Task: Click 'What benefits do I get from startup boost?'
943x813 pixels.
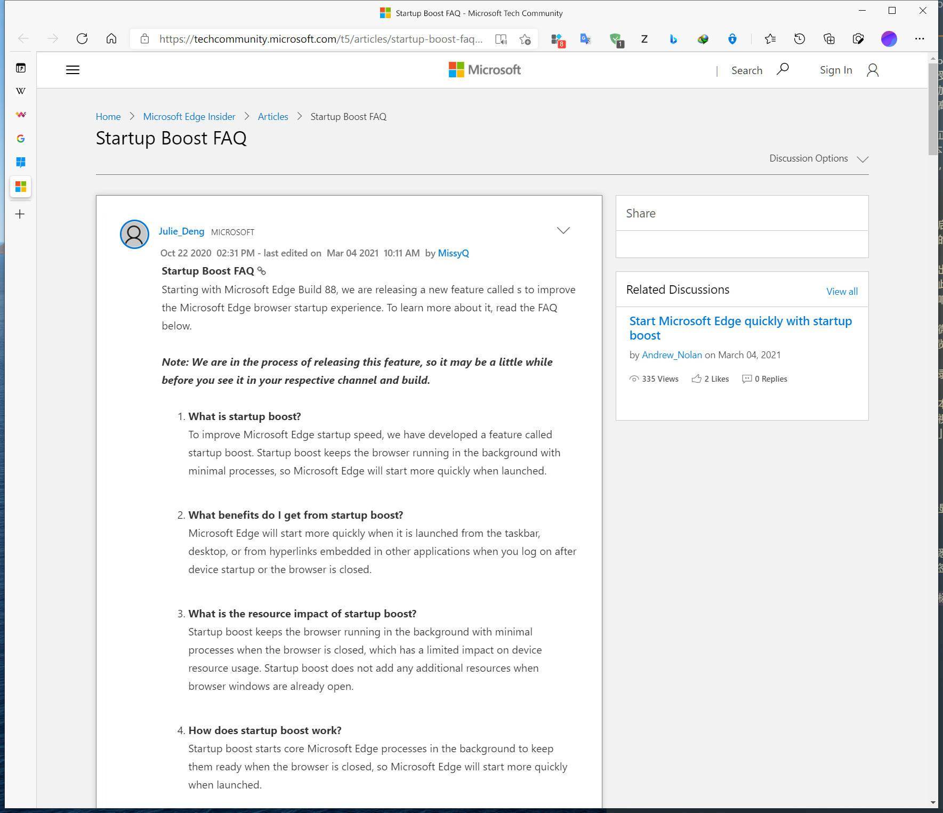Action: (x=296, y=515)
